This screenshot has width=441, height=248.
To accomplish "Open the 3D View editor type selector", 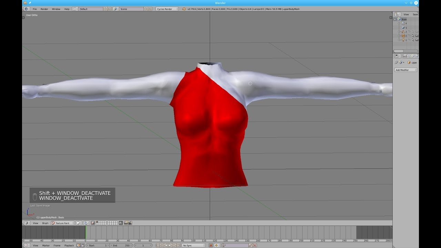I will [x=27, y=223].
